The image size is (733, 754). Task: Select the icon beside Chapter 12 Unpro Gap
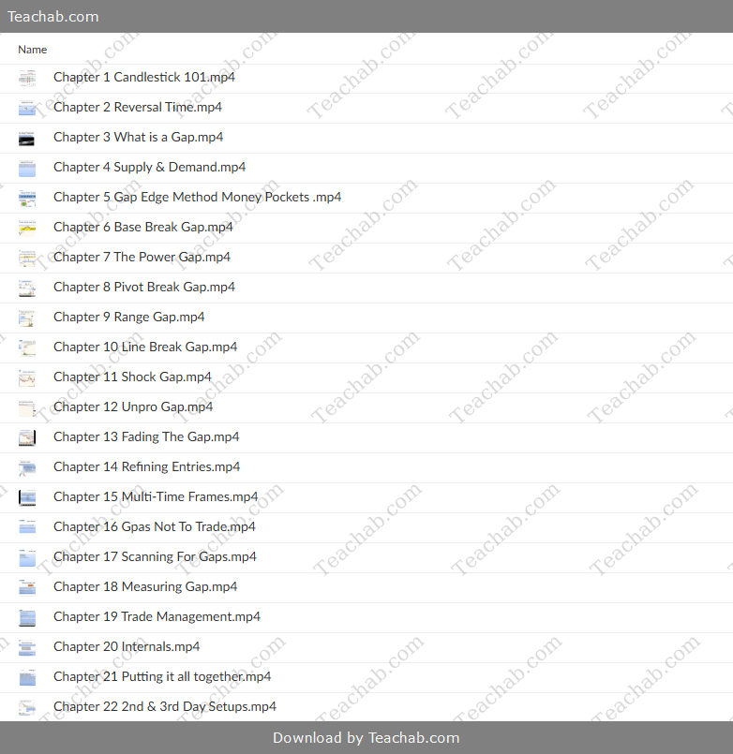(x=27, y=407)
